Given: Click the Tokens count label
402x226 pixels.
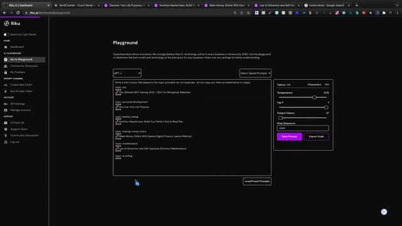Looking at the screenshot, I should (281, 85).
